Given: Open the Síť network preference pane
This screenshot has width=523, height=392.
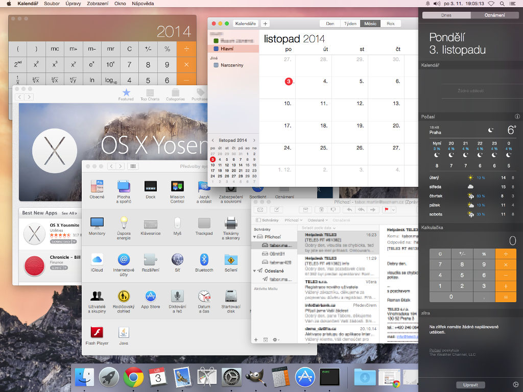Looking at the screenshot, I should (x=177, y=263).
